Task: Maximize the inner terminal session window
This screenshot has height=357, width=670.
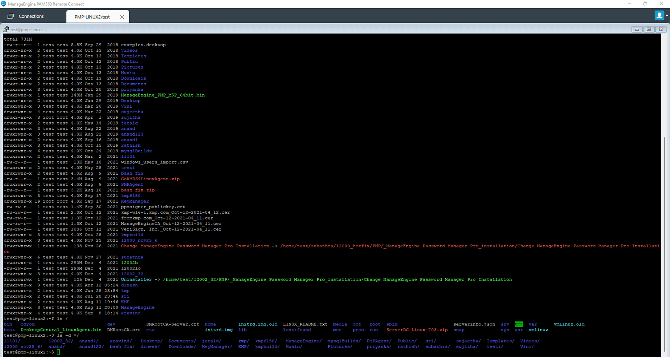Action: [x=649, y=30]
